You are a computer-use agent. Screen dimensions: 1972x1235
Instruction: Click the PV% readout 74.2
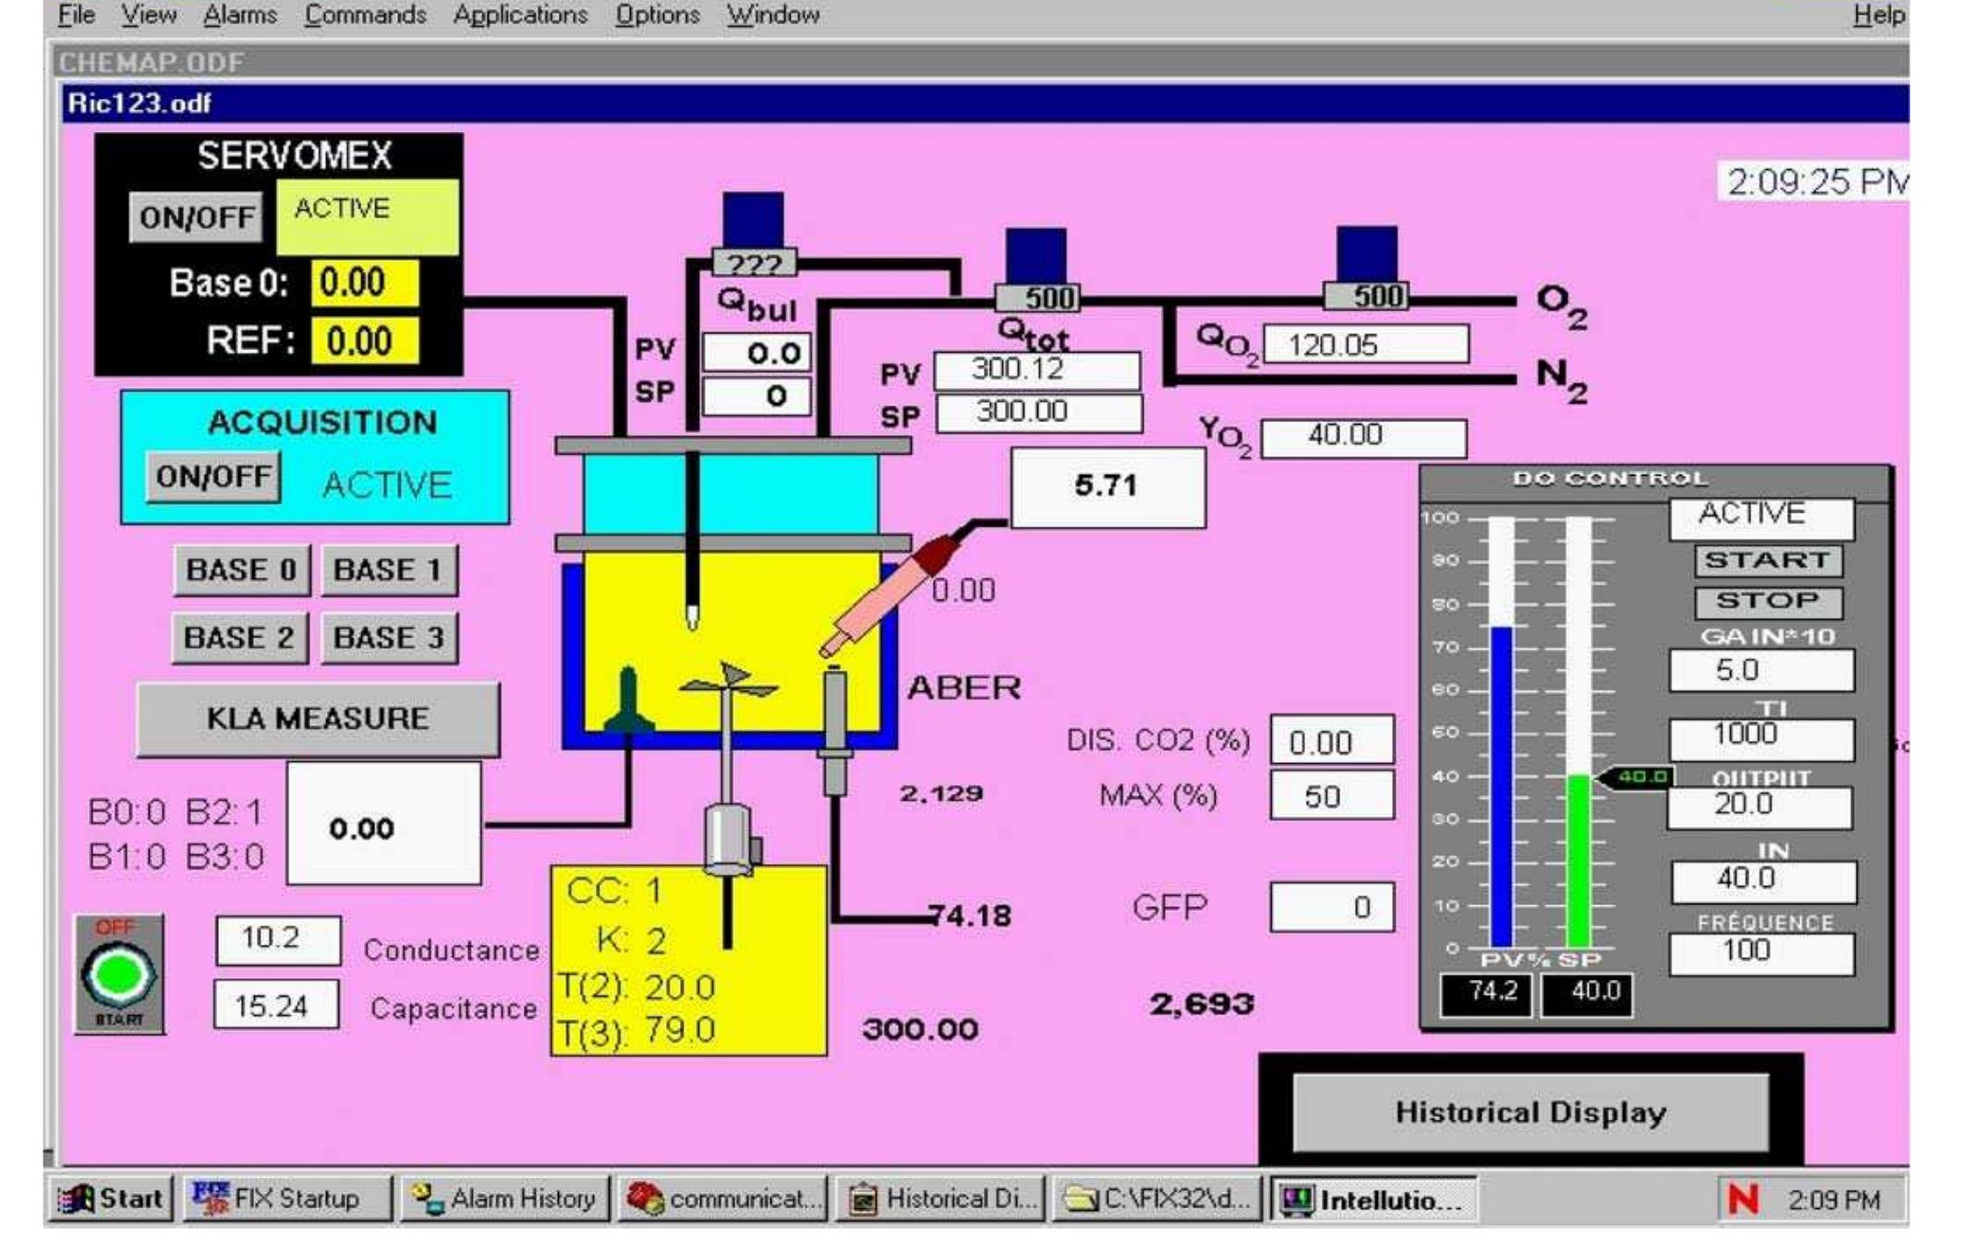[x=1485, y=995]
